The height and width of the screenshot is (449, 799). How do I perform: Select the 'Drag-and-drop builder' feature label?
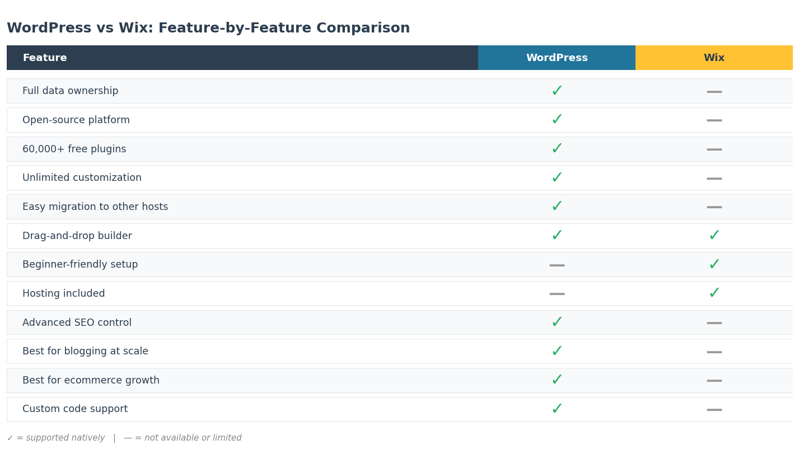[x=77, y=236]
